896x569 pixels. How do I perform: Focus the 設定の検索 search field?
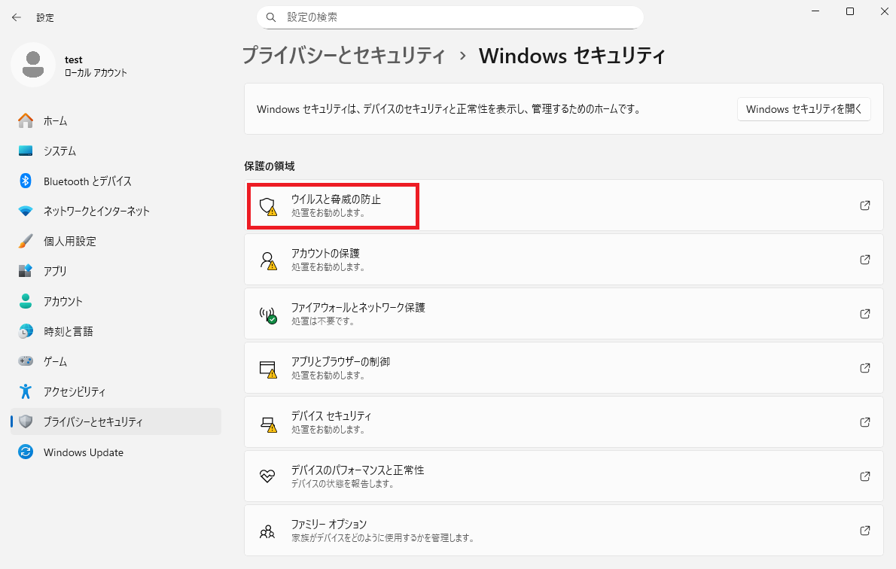tap(450, 18)
